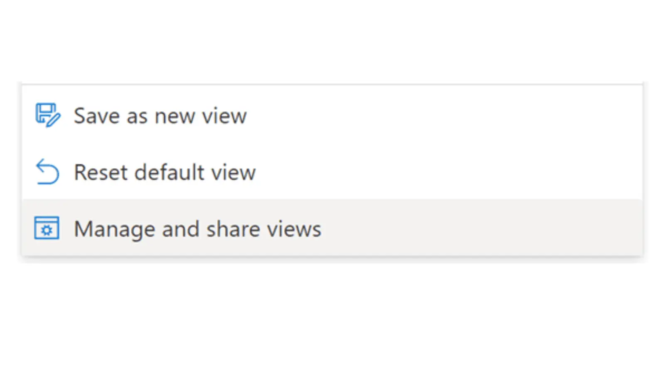Image resolution: width=665 pixels, height=374 pixels.
Task: Restore the default view from the menu
Action: coord(332,172)
